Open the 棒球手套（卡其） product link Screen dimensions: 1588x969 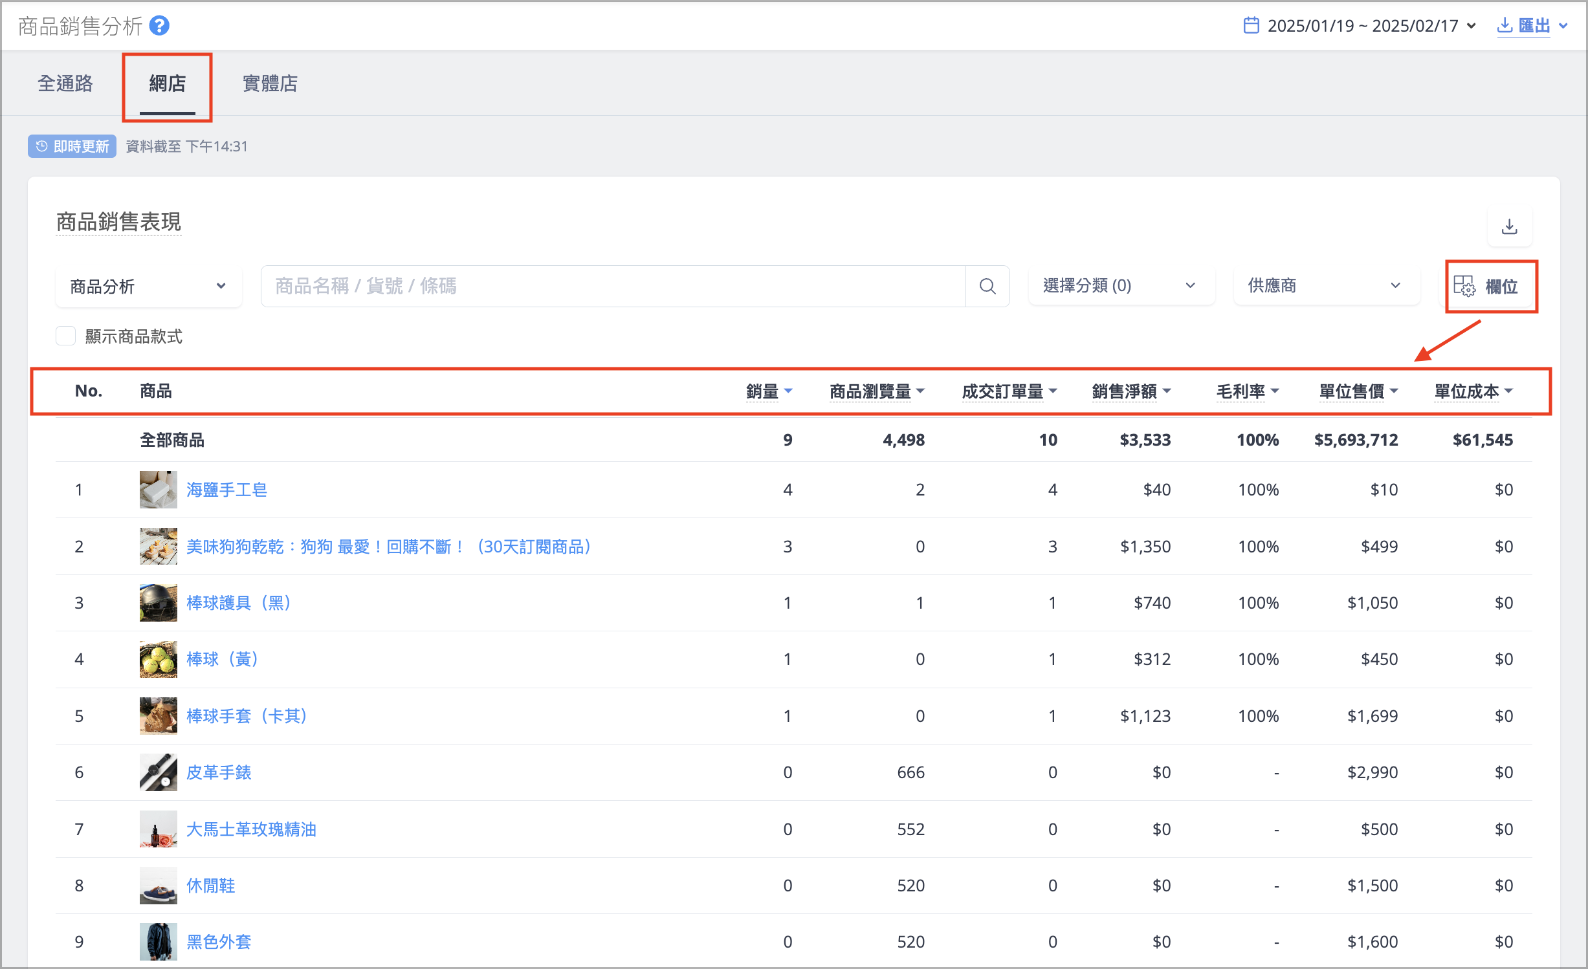[248, 716]
